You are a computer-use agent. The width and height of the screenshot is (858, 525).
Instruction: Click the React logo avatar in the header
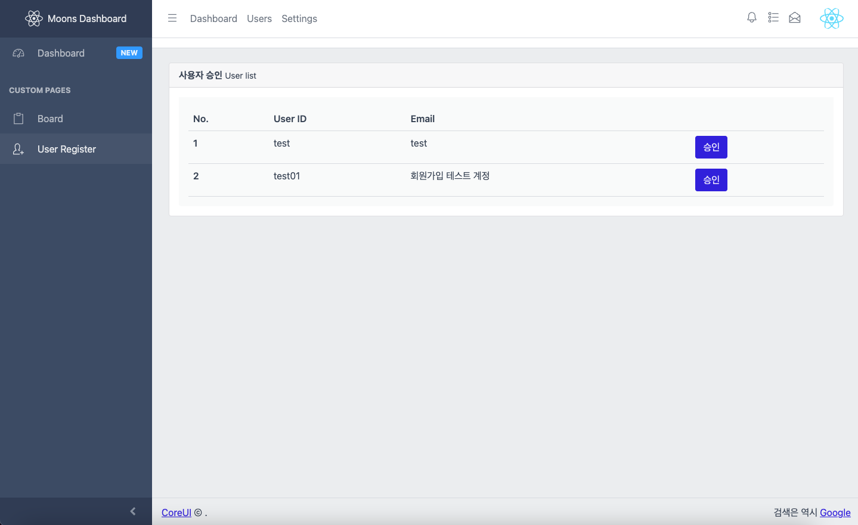coord(831,18)
